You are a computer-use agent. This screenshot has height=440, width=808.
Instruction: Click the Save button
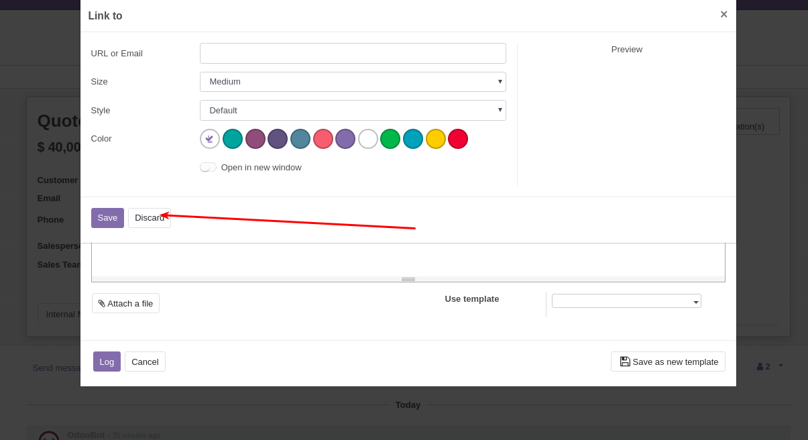pyautogui.click(x=107, y=217)
